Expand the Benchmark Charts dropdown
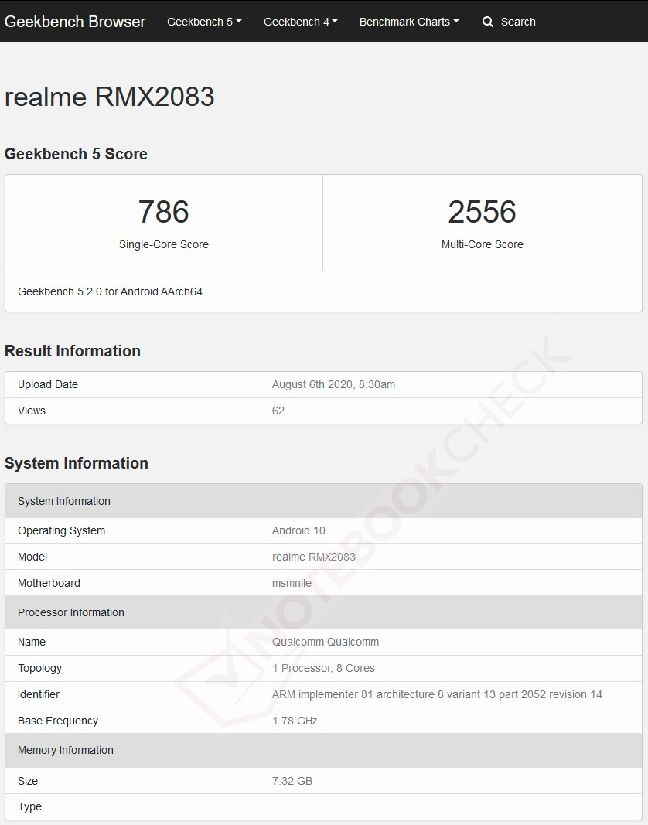This screenshot has width=648, height=825. [x=409, y=22]
